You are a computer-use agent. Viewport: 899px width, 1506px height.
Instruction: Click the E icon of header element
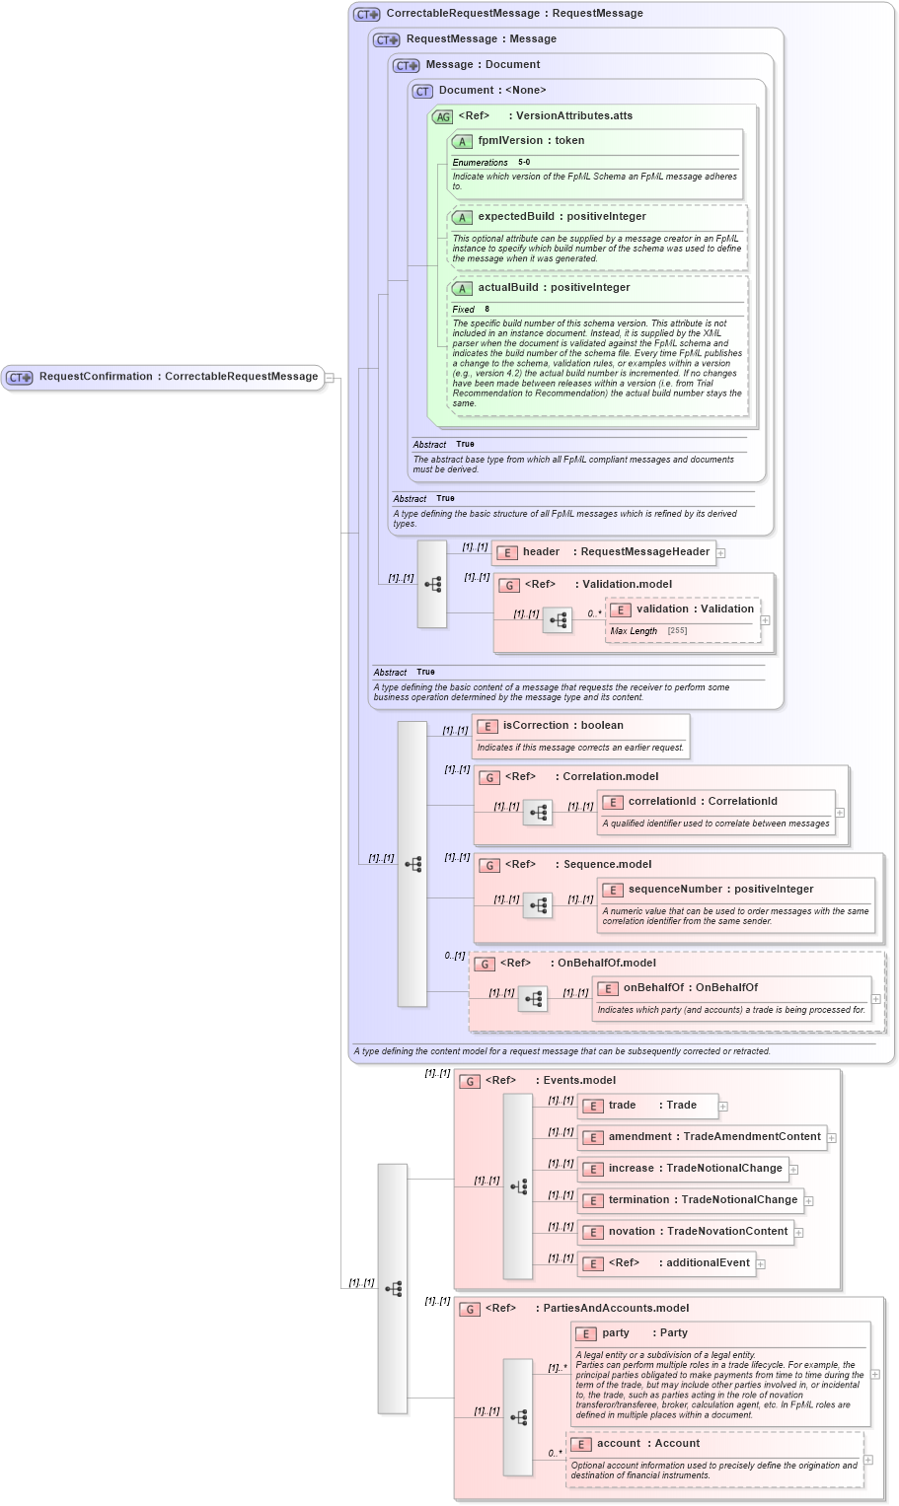click(507, 553)
